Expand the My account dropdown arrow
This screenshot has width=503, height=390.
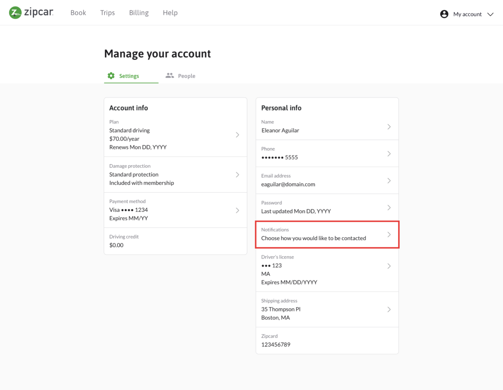[490, 14]
